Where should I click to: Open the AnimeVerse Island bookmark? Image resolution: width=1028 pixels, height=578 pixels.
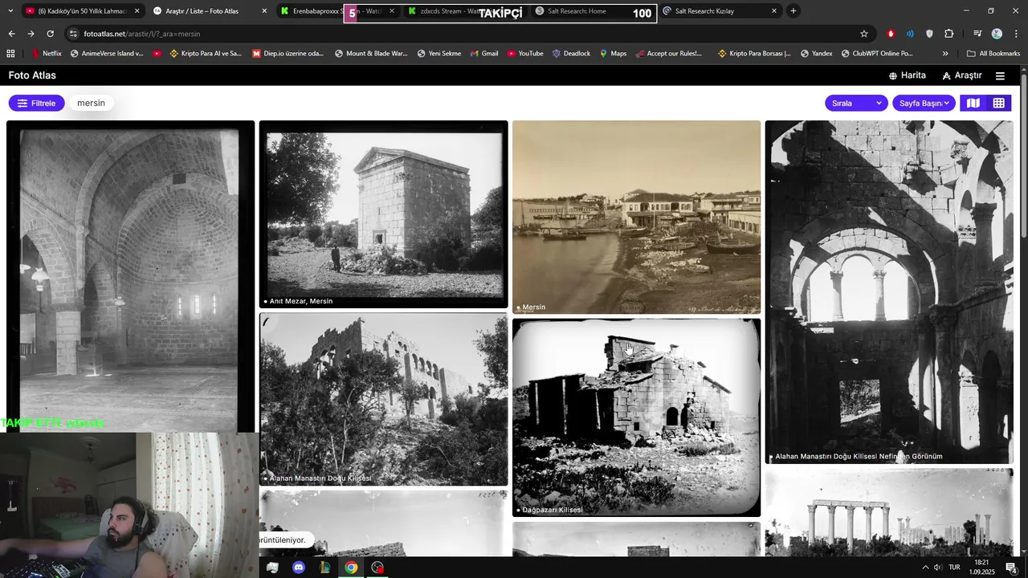107,54
